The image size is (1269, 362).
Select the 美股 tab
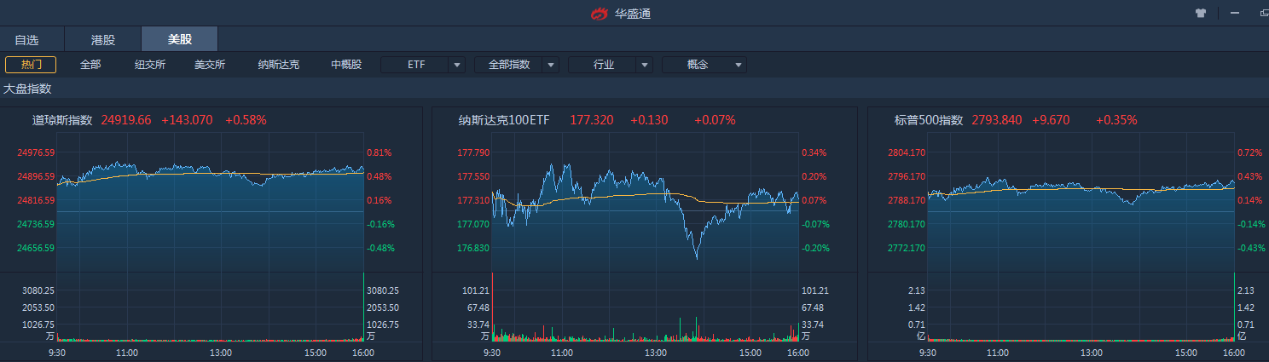pyautogui.click(x=180, y=39)
